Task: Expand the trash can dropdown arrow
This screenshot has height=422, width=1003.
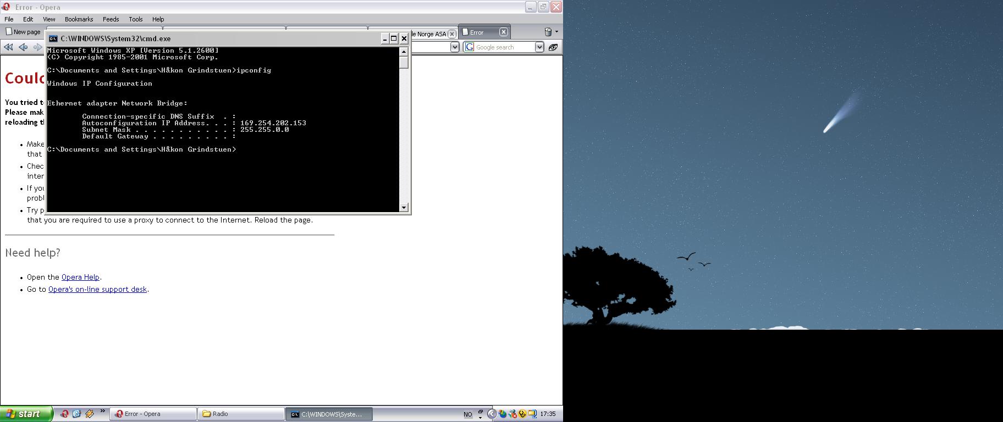Action: click(556, 32)
